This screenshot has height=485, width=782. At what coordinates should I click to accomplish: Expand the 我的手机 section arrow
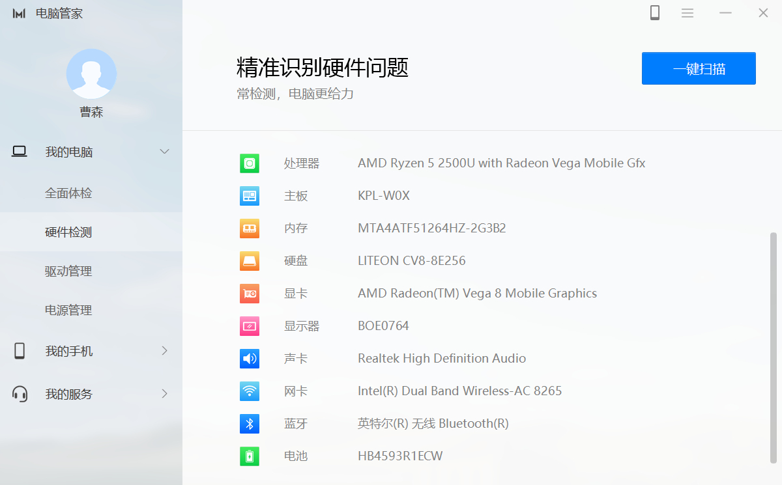(x=164, y=351)
